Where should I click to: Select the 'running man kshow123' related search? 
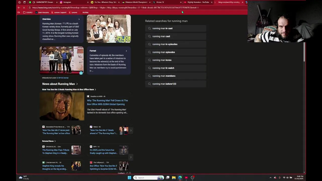point(176,84)
